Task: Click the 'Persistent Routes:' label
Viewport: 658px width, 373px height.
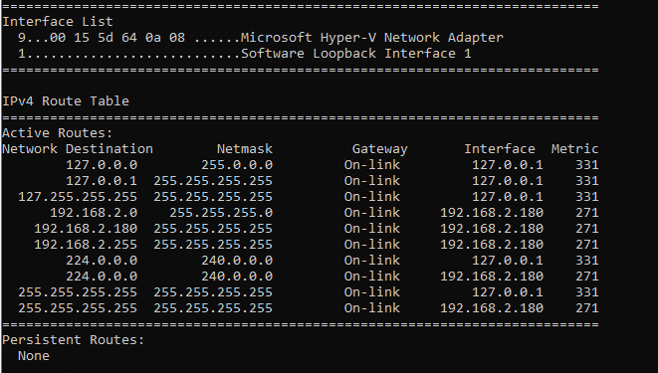Action: 74,340
